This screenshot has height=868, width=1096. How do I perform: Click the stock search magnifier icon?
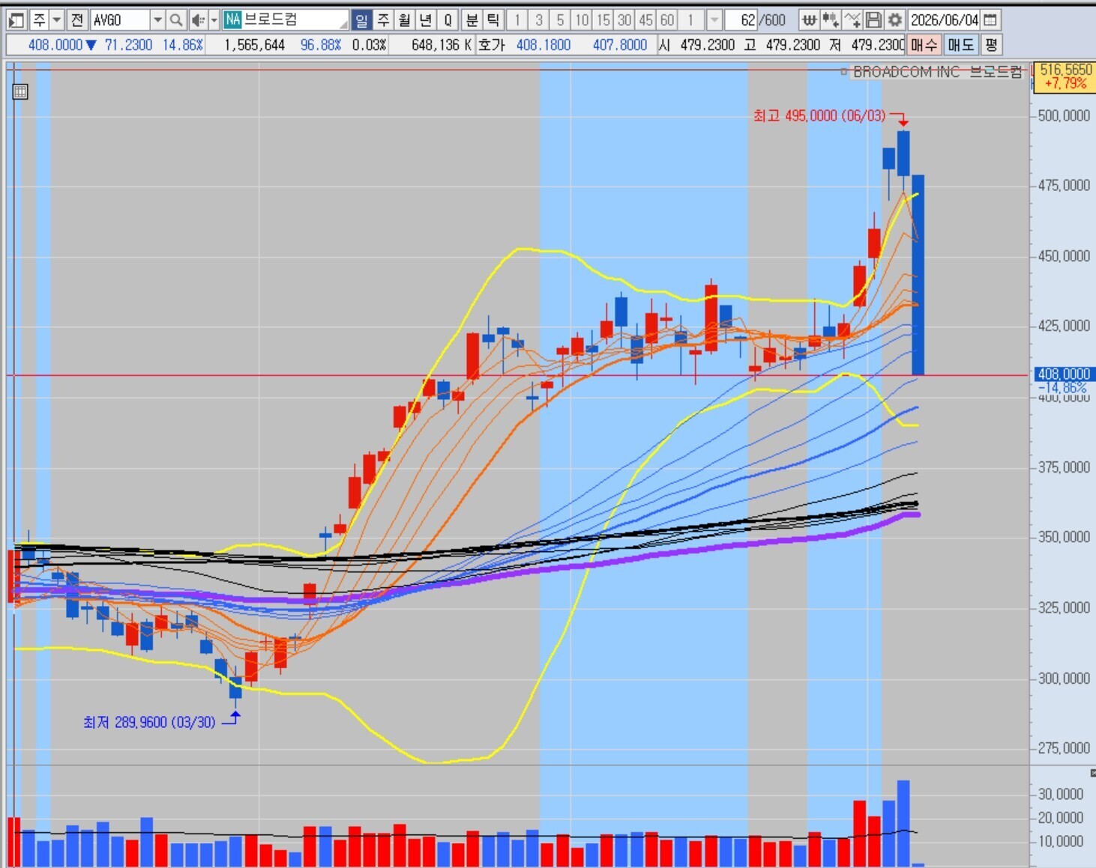tap(175, 20)
